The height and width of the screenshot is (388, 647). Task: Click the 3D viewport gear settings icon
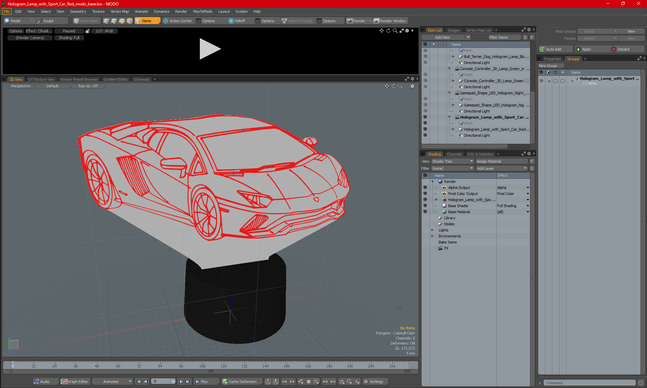click(x=412, y=86)
